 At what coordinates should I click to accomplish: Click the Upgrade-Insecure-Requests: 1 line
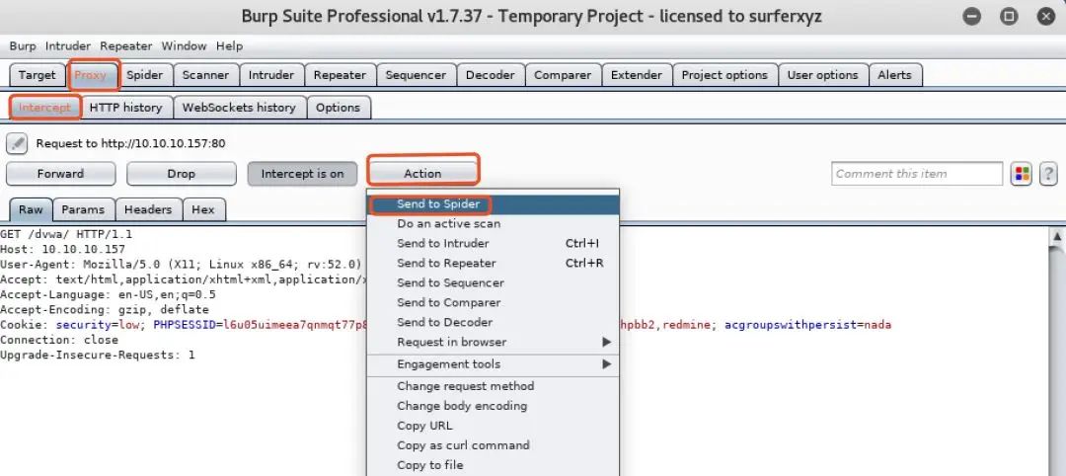[97, 355]
